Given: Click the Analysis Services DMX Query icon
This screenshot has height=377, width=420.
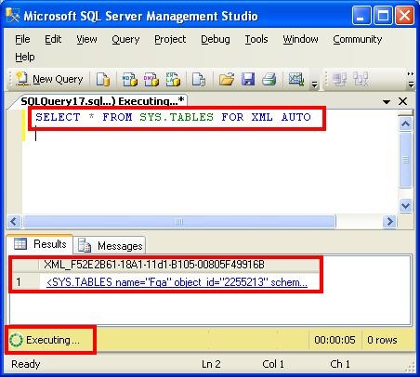Looking at the screenshot, I should tap(151, 79).
